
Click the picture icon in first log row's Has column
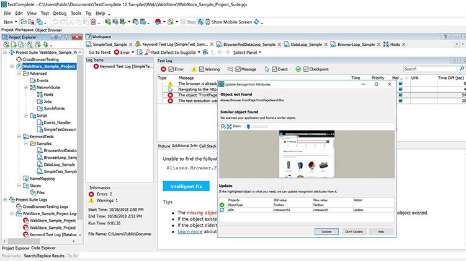point(401,84)
